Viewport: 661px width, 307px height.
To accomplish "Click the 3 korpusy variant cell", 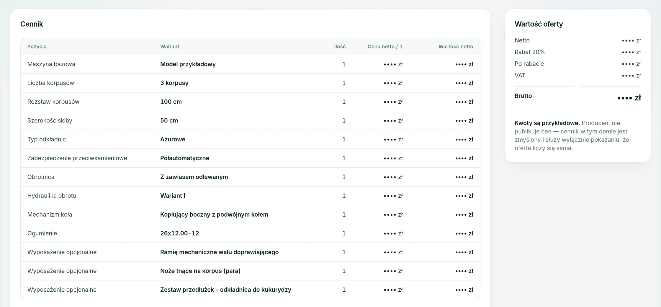I will pos(174,83).
